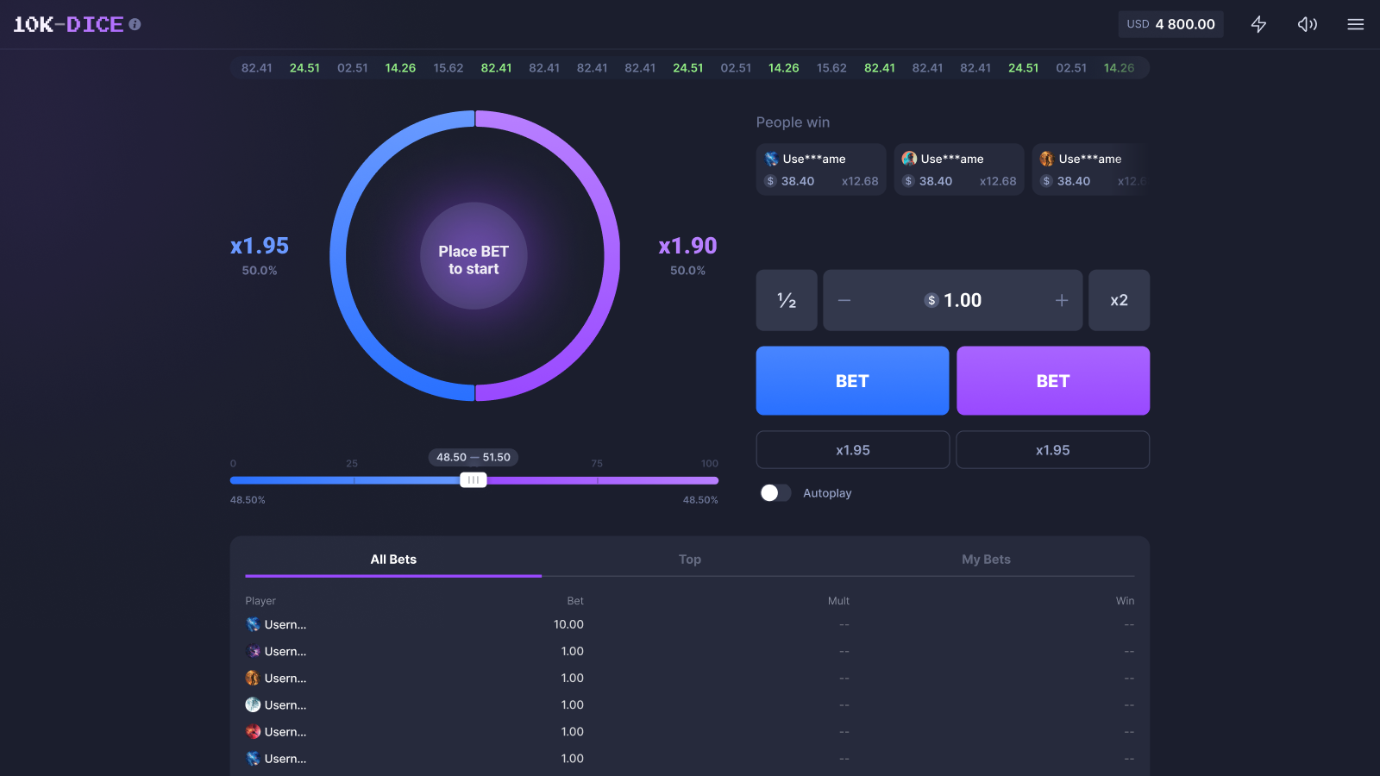Enable the Autoplay toggle
The width and height of the screenshot is (1380, 776).
[x=775, y=492]
